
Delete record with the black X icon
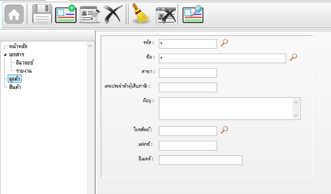(x=113, y=14)
